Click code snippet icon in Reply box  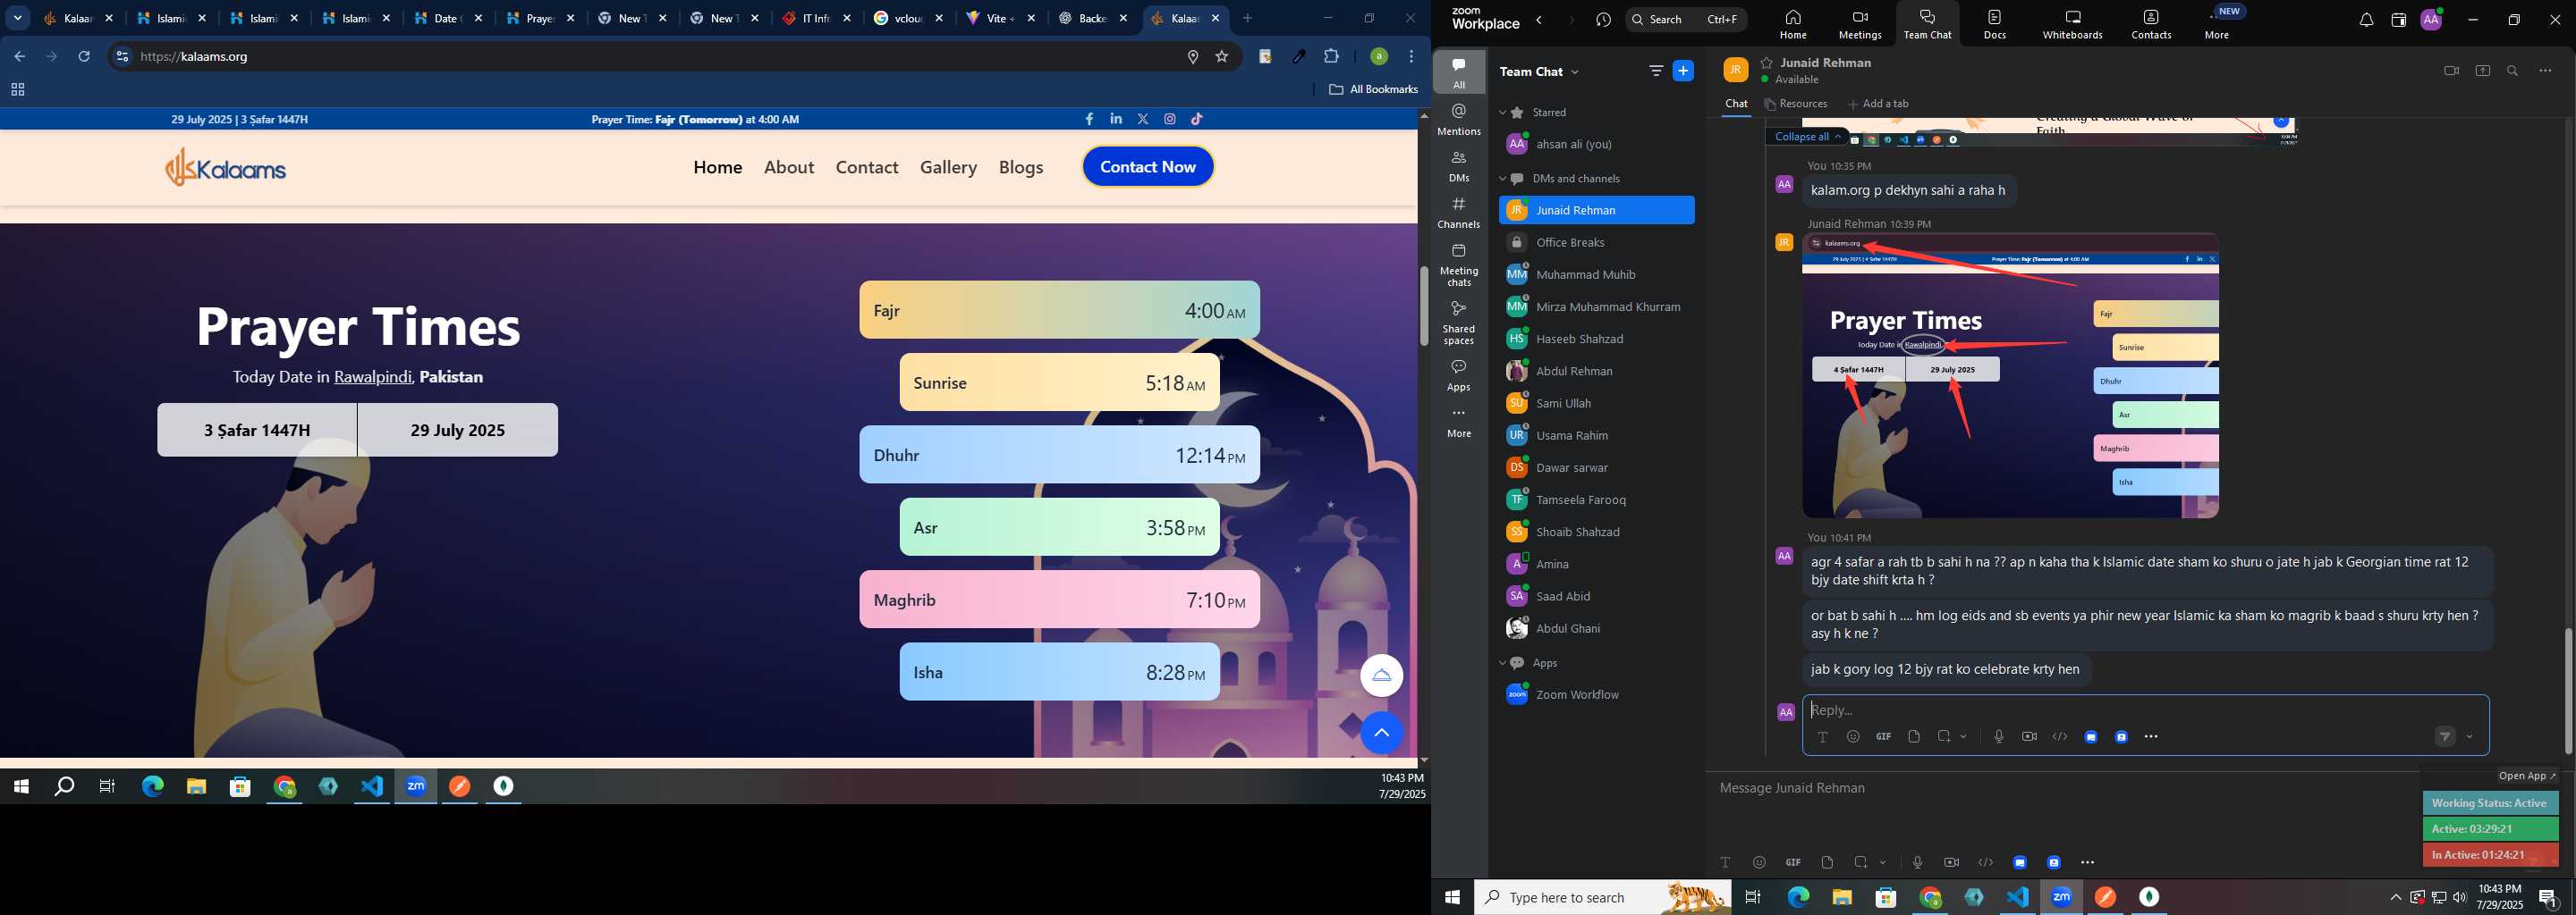tap(2060, 737)
